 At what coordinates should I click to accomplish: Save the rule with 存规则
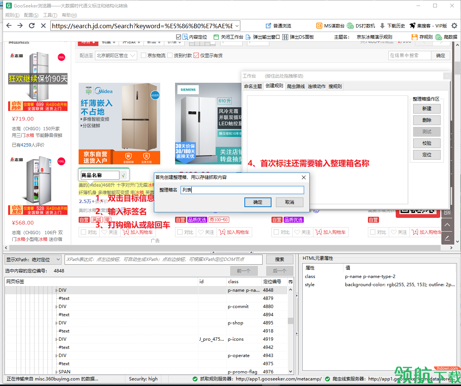pos(422,37)
